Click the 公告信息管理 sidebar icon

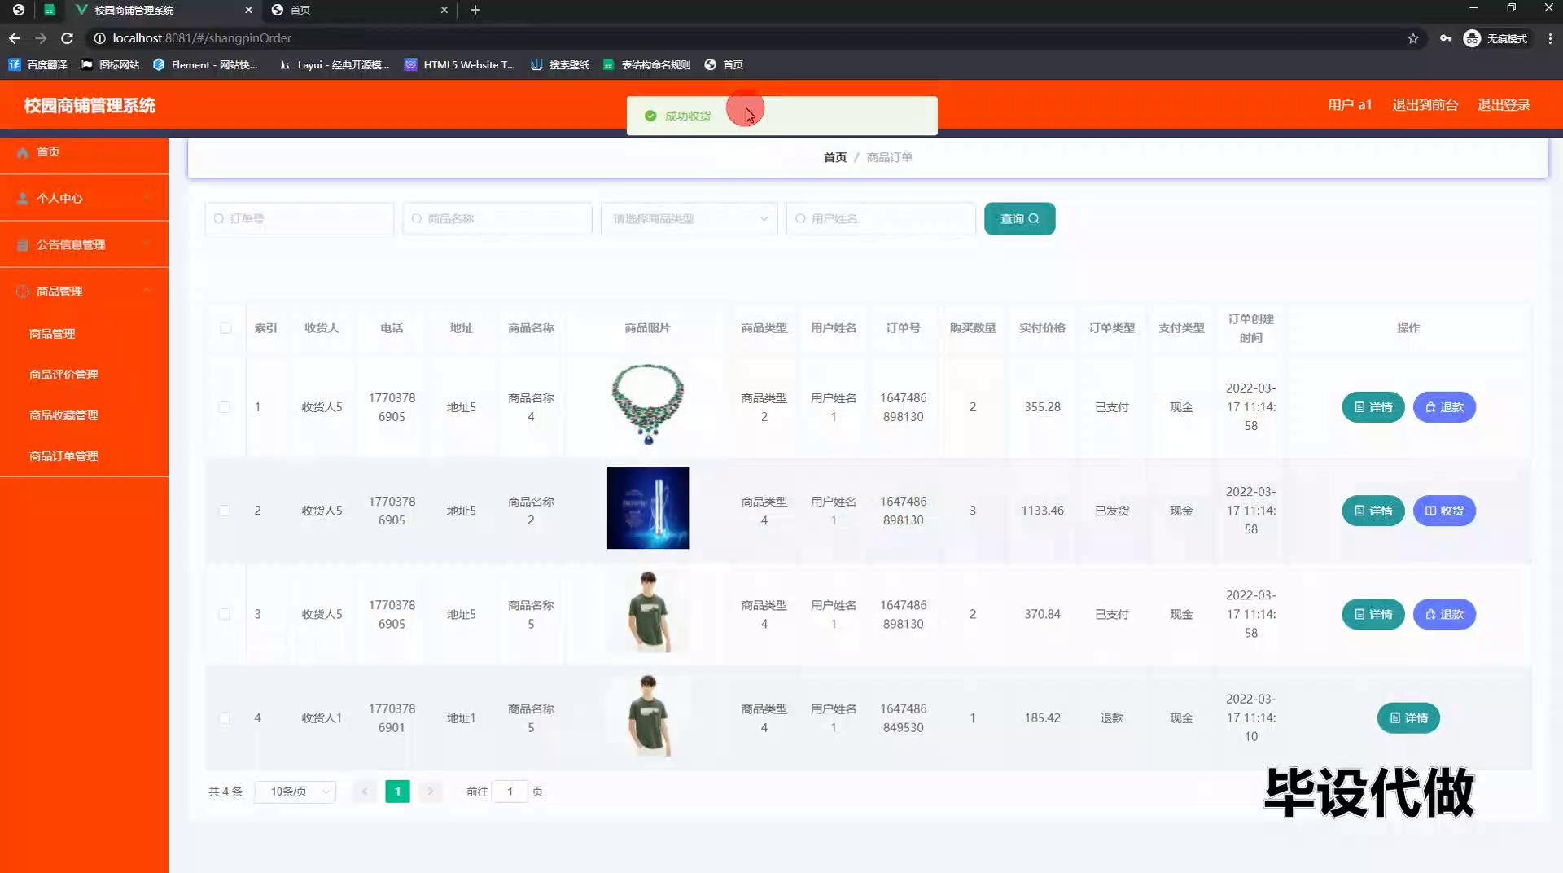click(x=23, y=245)
